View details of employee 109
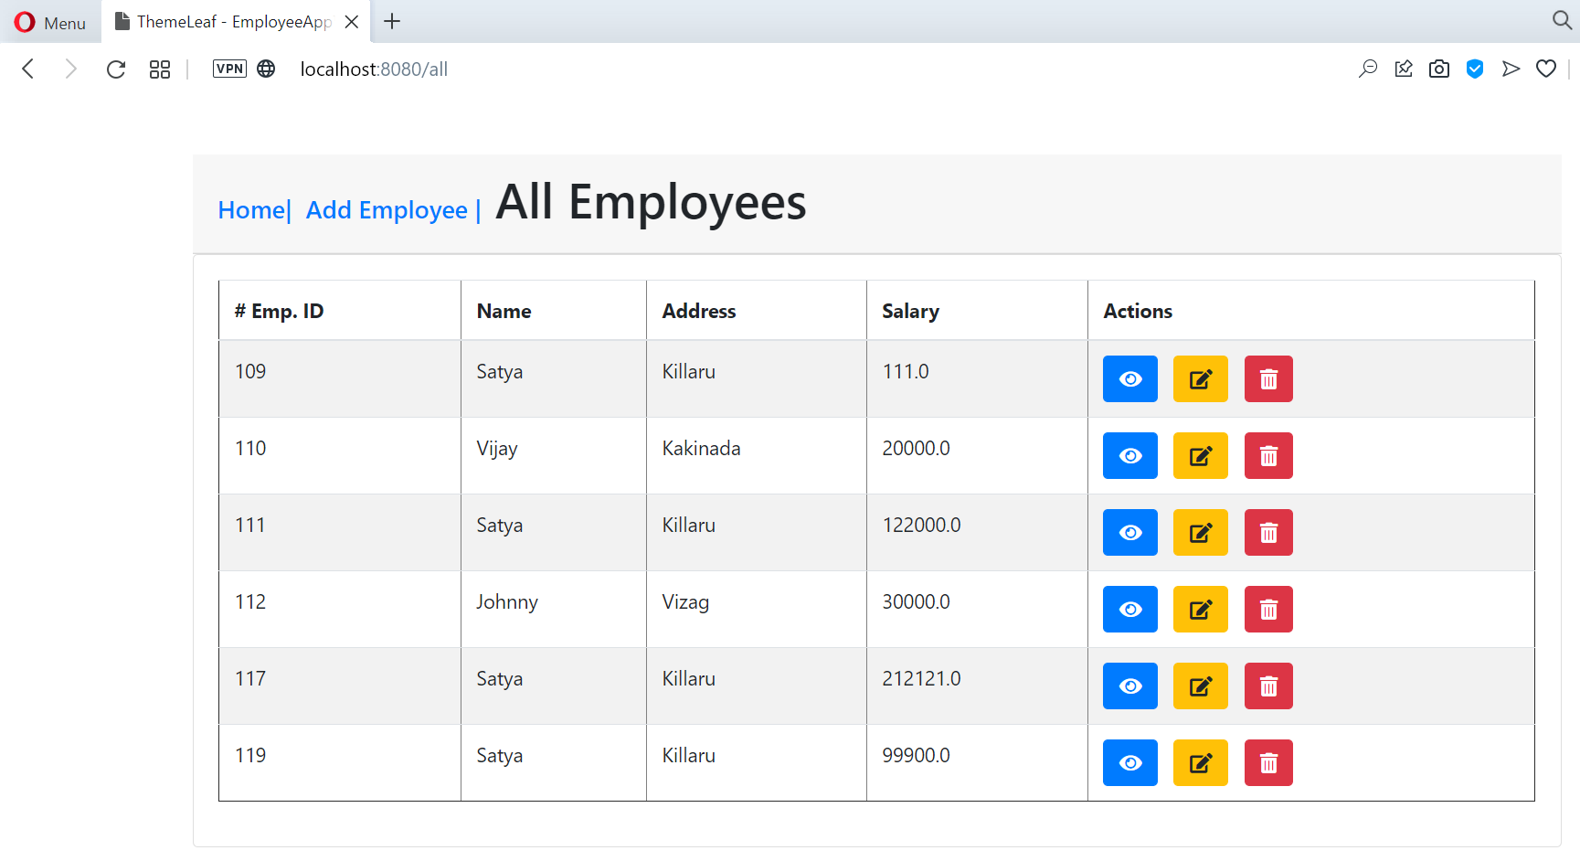Viewport: 1580px width, 861px height. point(1129,379)
